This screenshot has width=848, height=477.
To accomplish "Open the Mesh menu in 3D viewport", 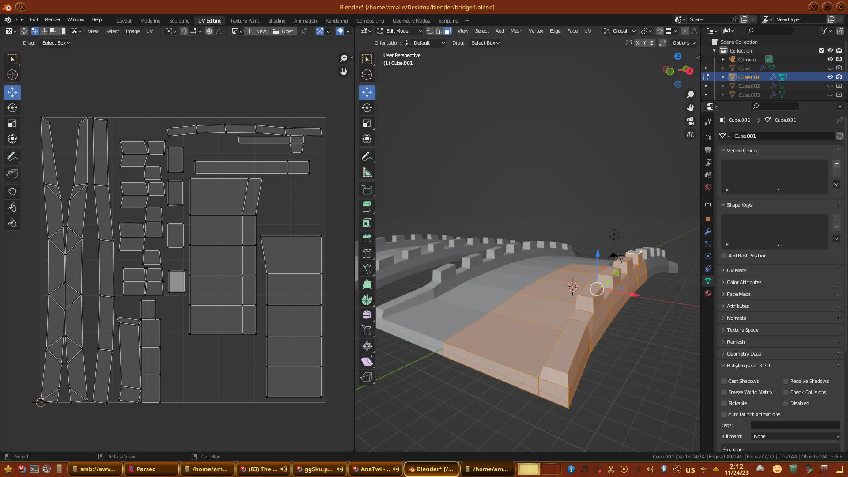I will [x=516, y=31].
